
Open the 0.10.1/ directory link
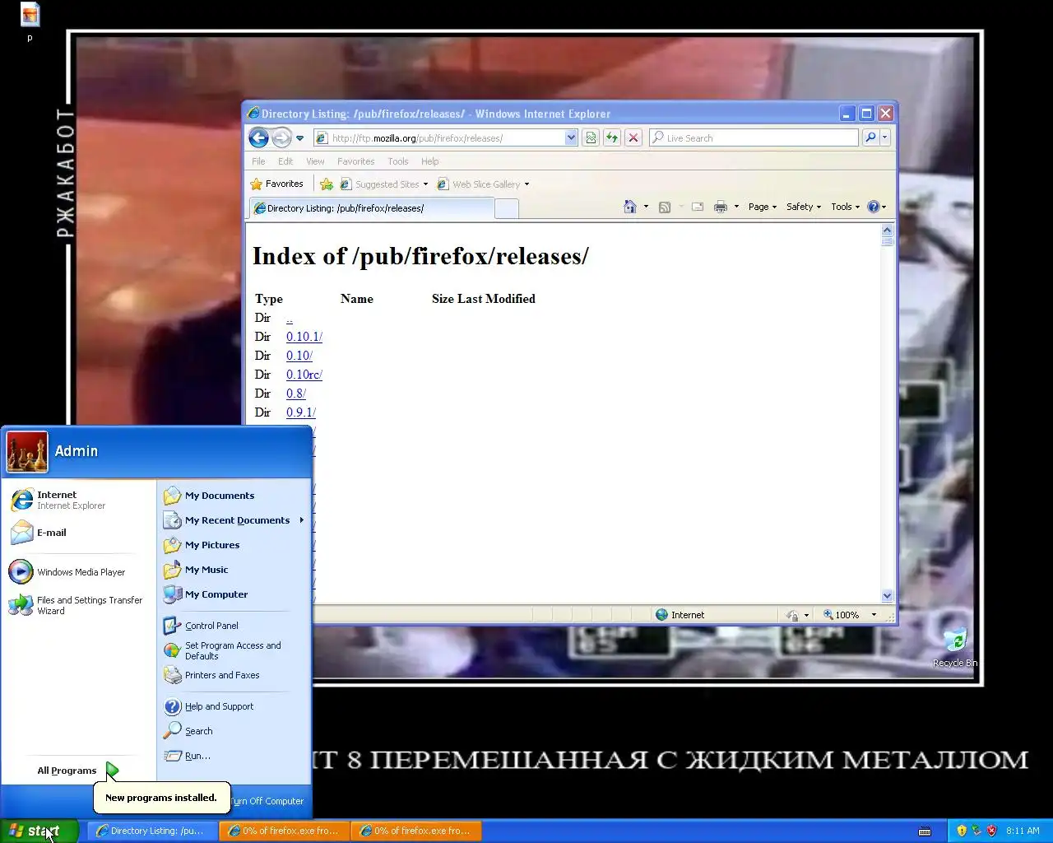304,337
